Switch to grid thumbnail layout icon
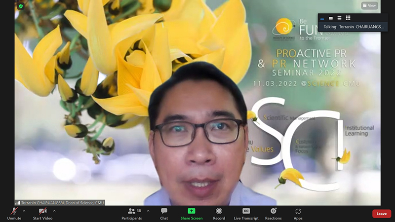 (348, 18)
